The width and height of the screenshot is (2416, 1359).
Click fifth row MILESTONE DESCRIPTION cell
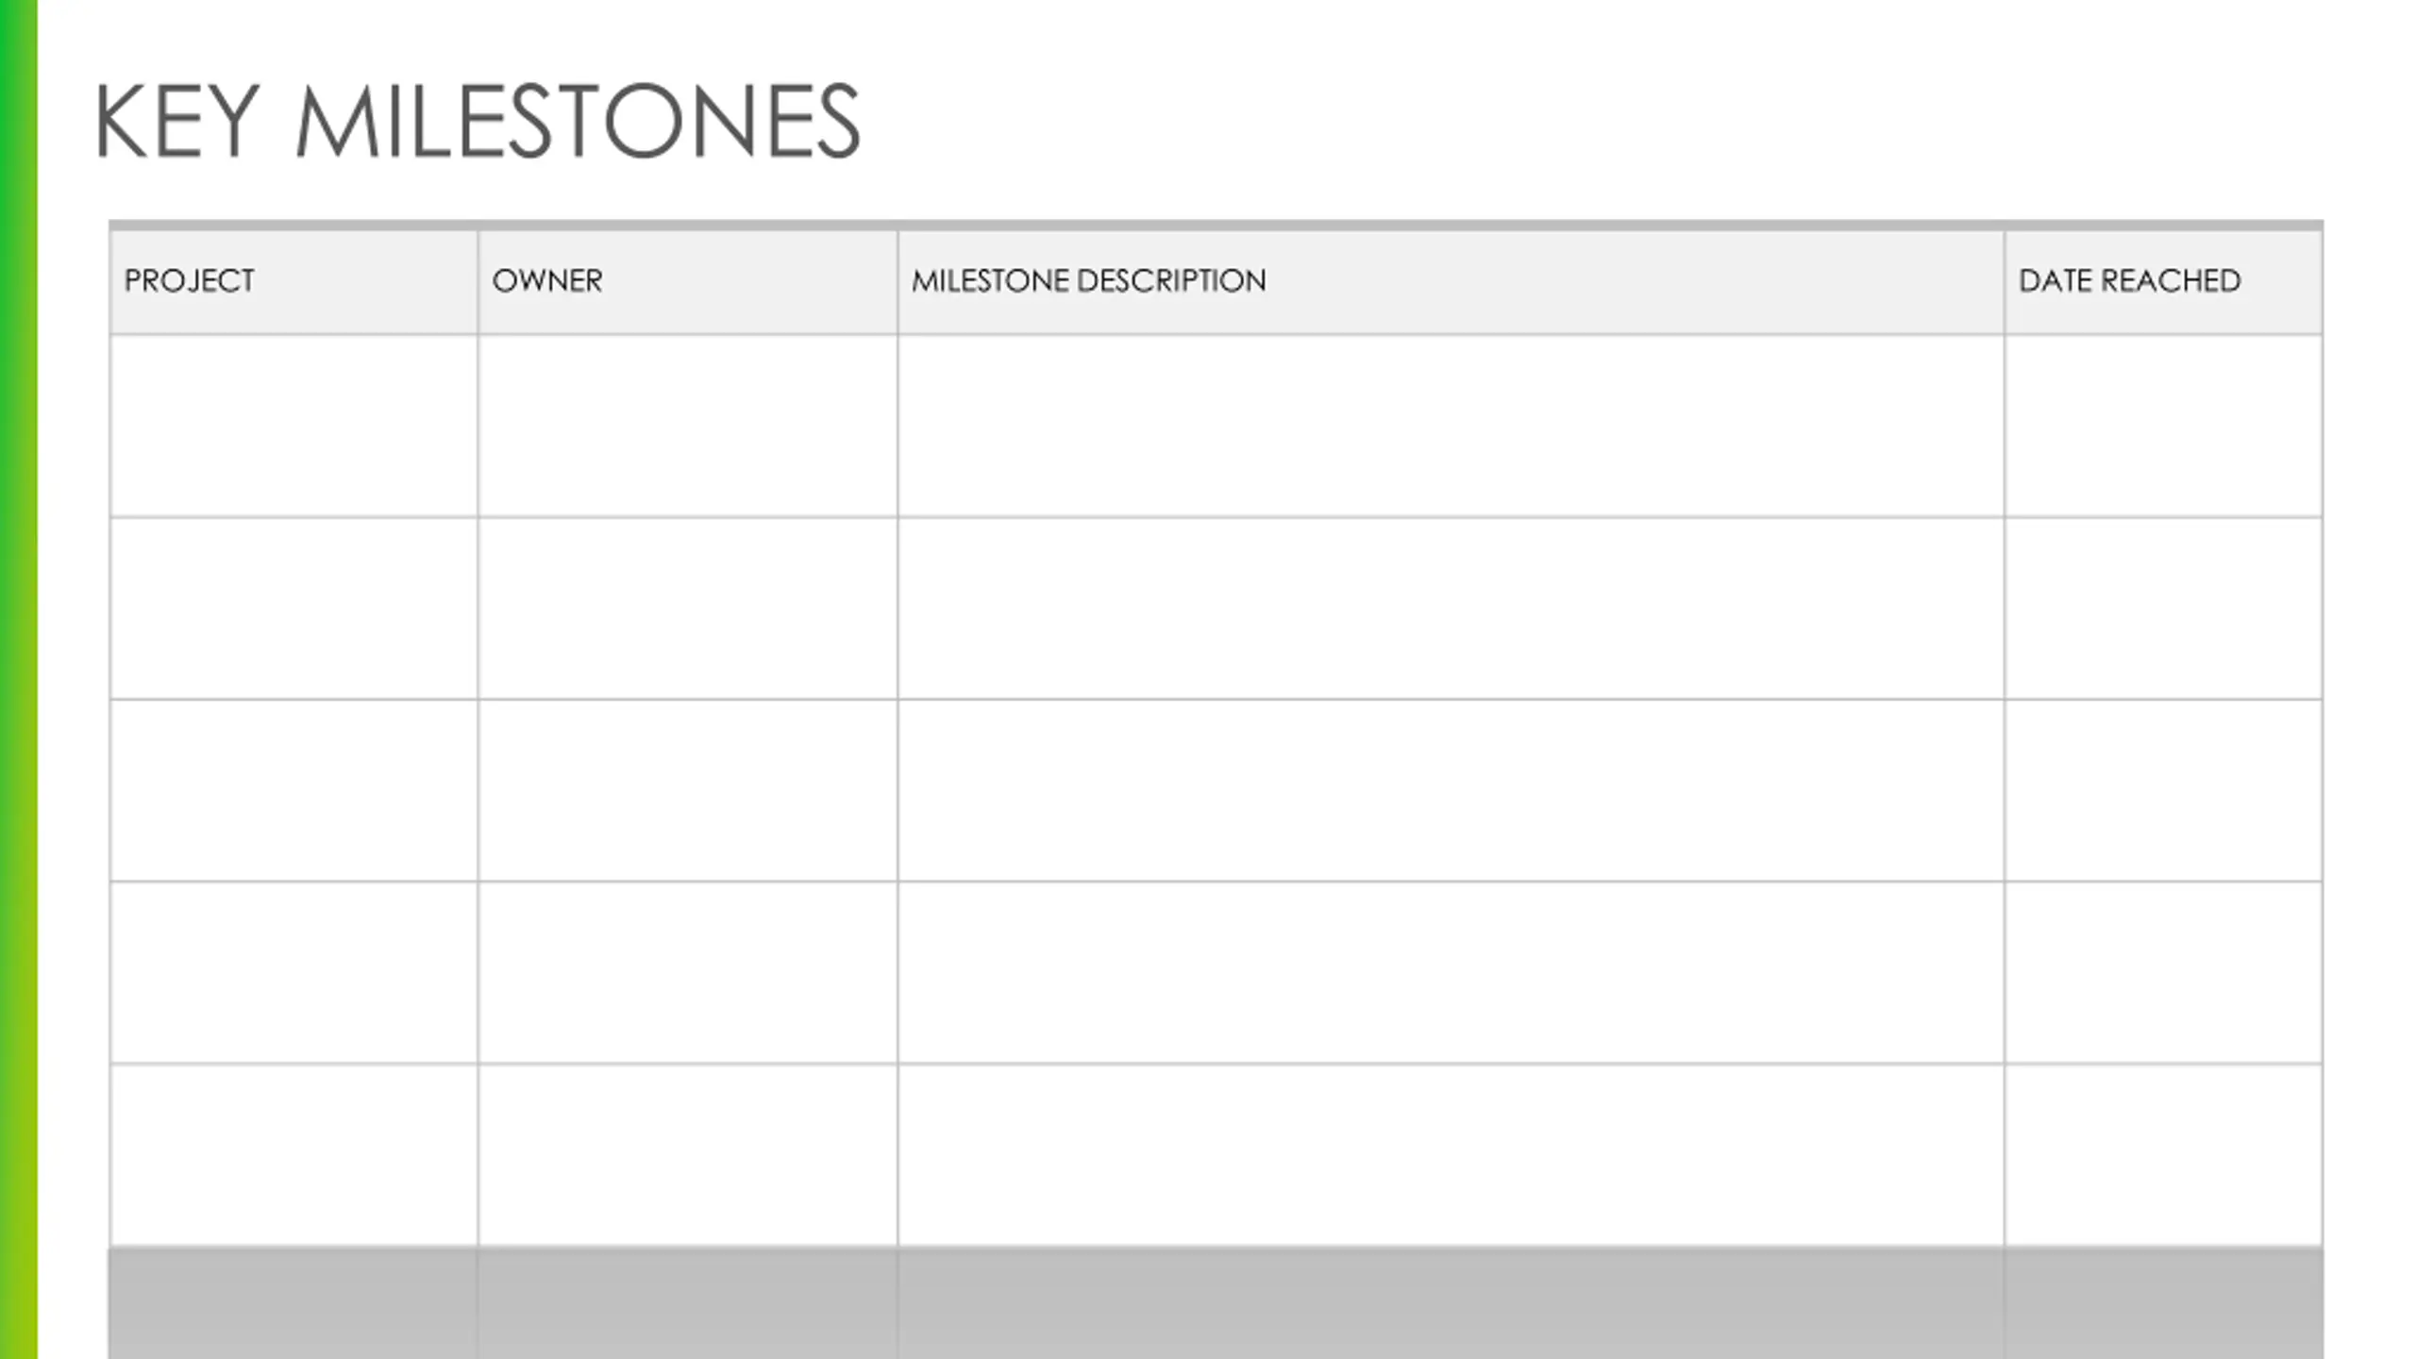click(1451, 1155)
